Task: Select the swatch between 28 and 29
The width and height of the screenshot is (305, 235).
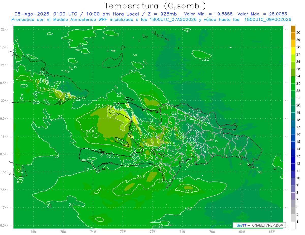Action: coord(293,43)
